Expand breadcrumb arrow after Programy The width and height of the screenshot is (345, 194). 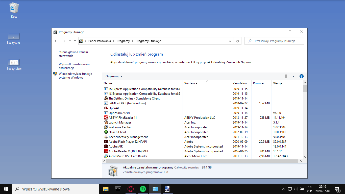coord(133,41)
